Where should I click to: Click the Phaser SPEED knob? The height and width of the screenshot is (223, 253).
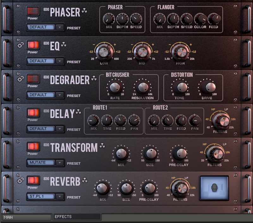tap(136, 19)
